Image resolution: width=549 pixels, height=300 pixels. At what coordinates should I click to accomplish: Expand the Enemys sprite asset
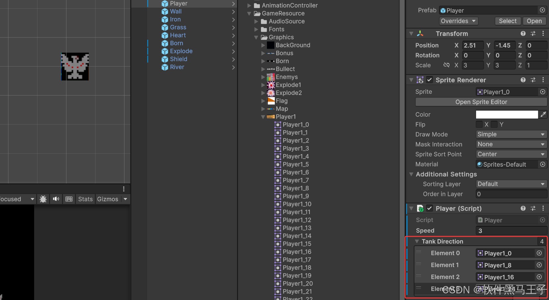(x=263, y=77)
